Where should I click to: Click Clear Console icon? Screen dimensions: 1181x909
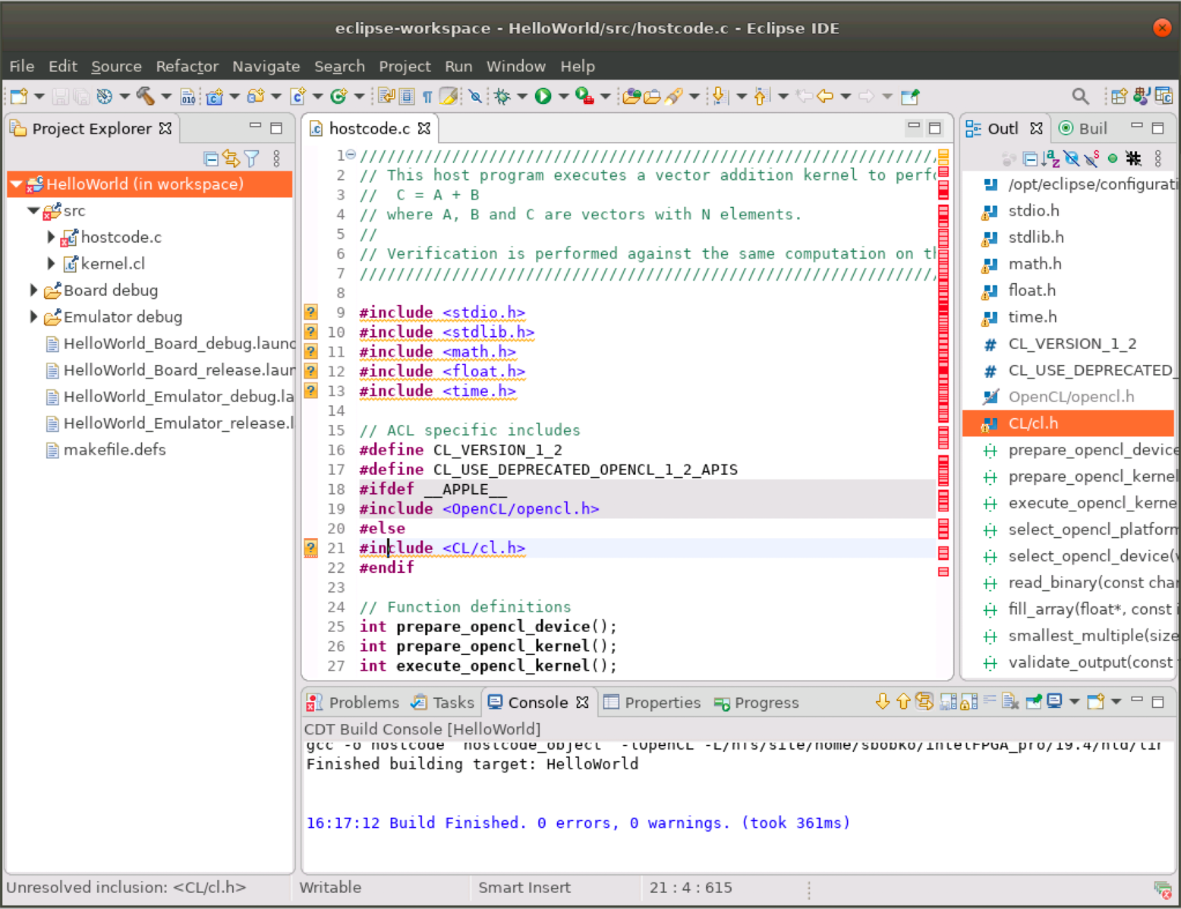[1009, 702]
